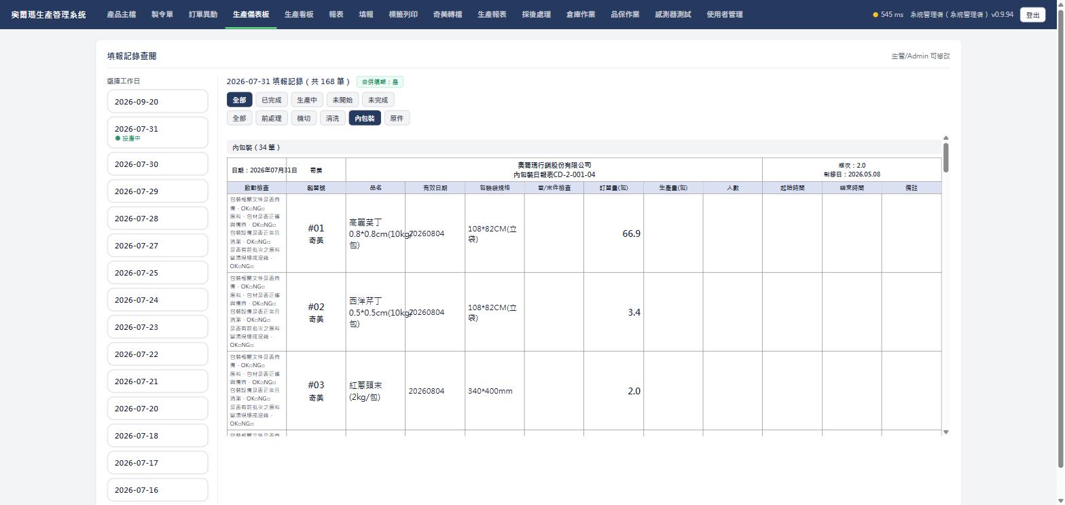Select the 2026-07-25 date entry
The width and height of the screenshot is (1065, 505).
point(158,273)
